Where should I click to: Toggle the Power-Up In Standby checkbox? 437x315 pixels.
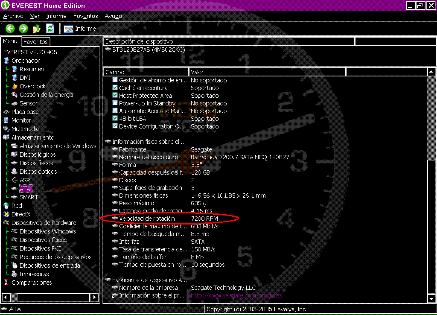tap(115, 103)
